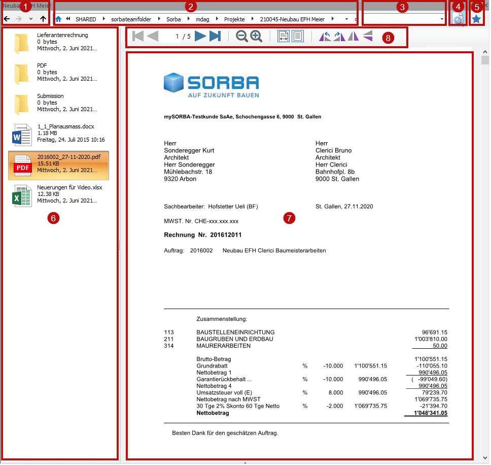Click the blue favorites star icon
491x465 pixels.
[x=477, y=19]
